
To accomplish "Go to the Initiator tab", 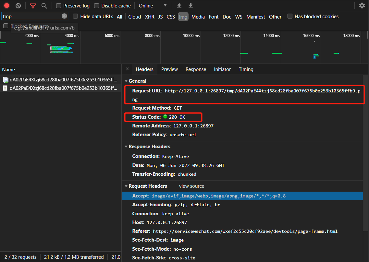I will [222, 69].
